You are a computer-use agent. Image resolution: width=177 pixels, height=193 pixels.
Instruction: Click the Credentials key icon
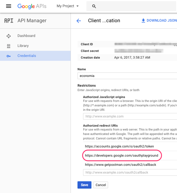click(x=9, y=56)
